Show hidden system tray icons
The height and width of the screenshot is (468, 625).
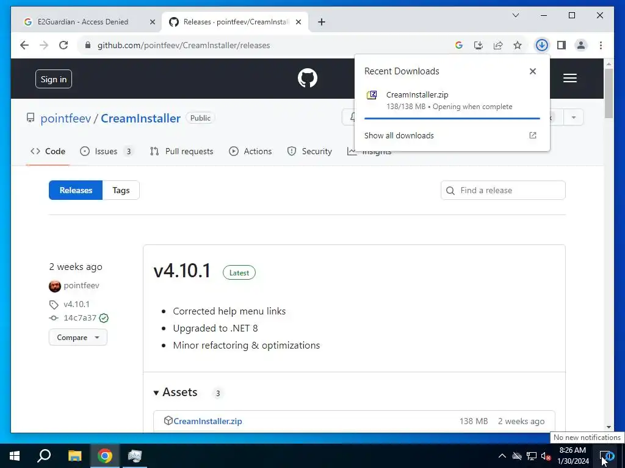pos(502,456)
